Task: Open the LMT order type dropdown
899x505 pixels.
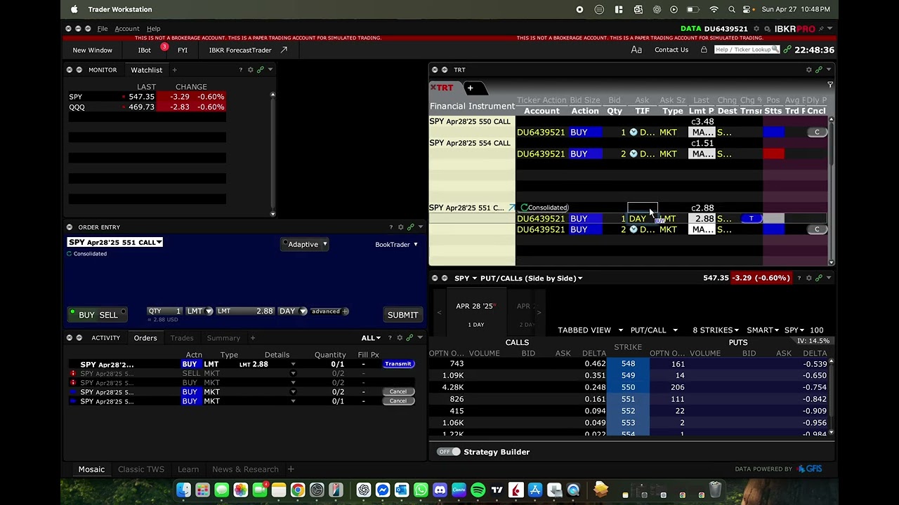Action: click(x=199, y=311)
